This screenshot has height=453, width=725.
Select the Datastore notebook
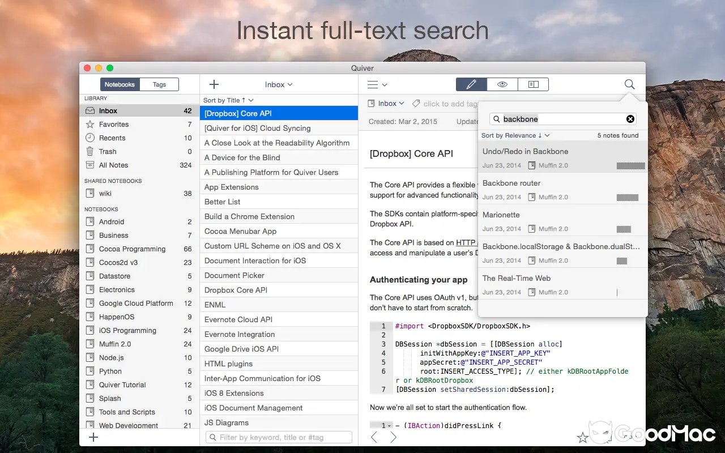[x=139, y=276]
